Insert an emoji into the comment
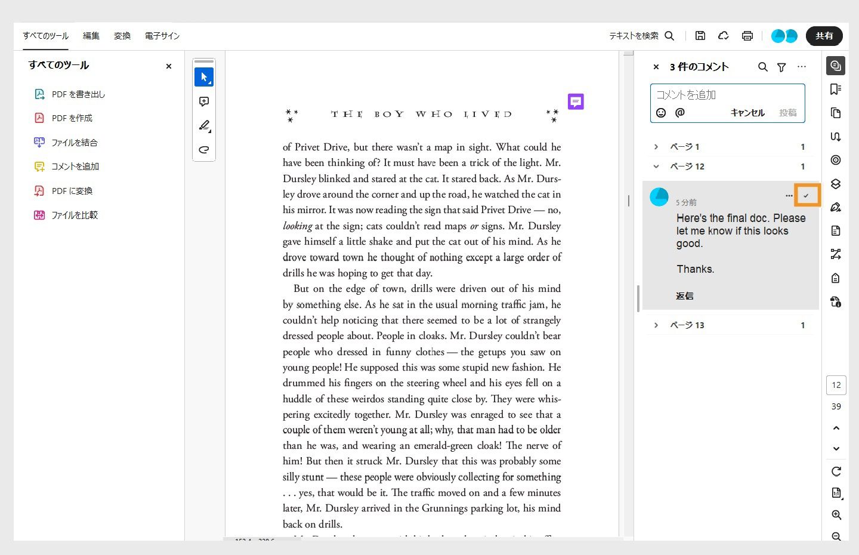 [661, 113]
